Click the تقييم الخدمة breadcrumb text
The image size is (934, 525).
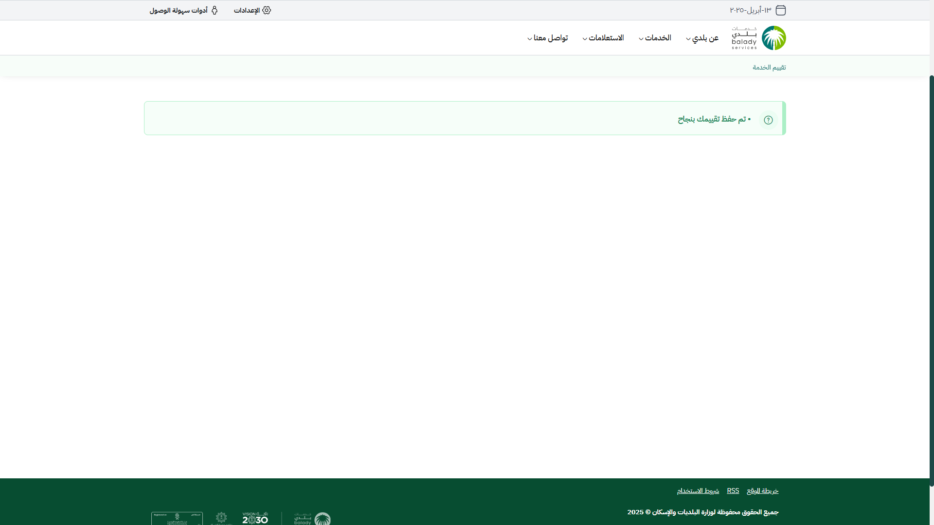[x=769, y=67]
